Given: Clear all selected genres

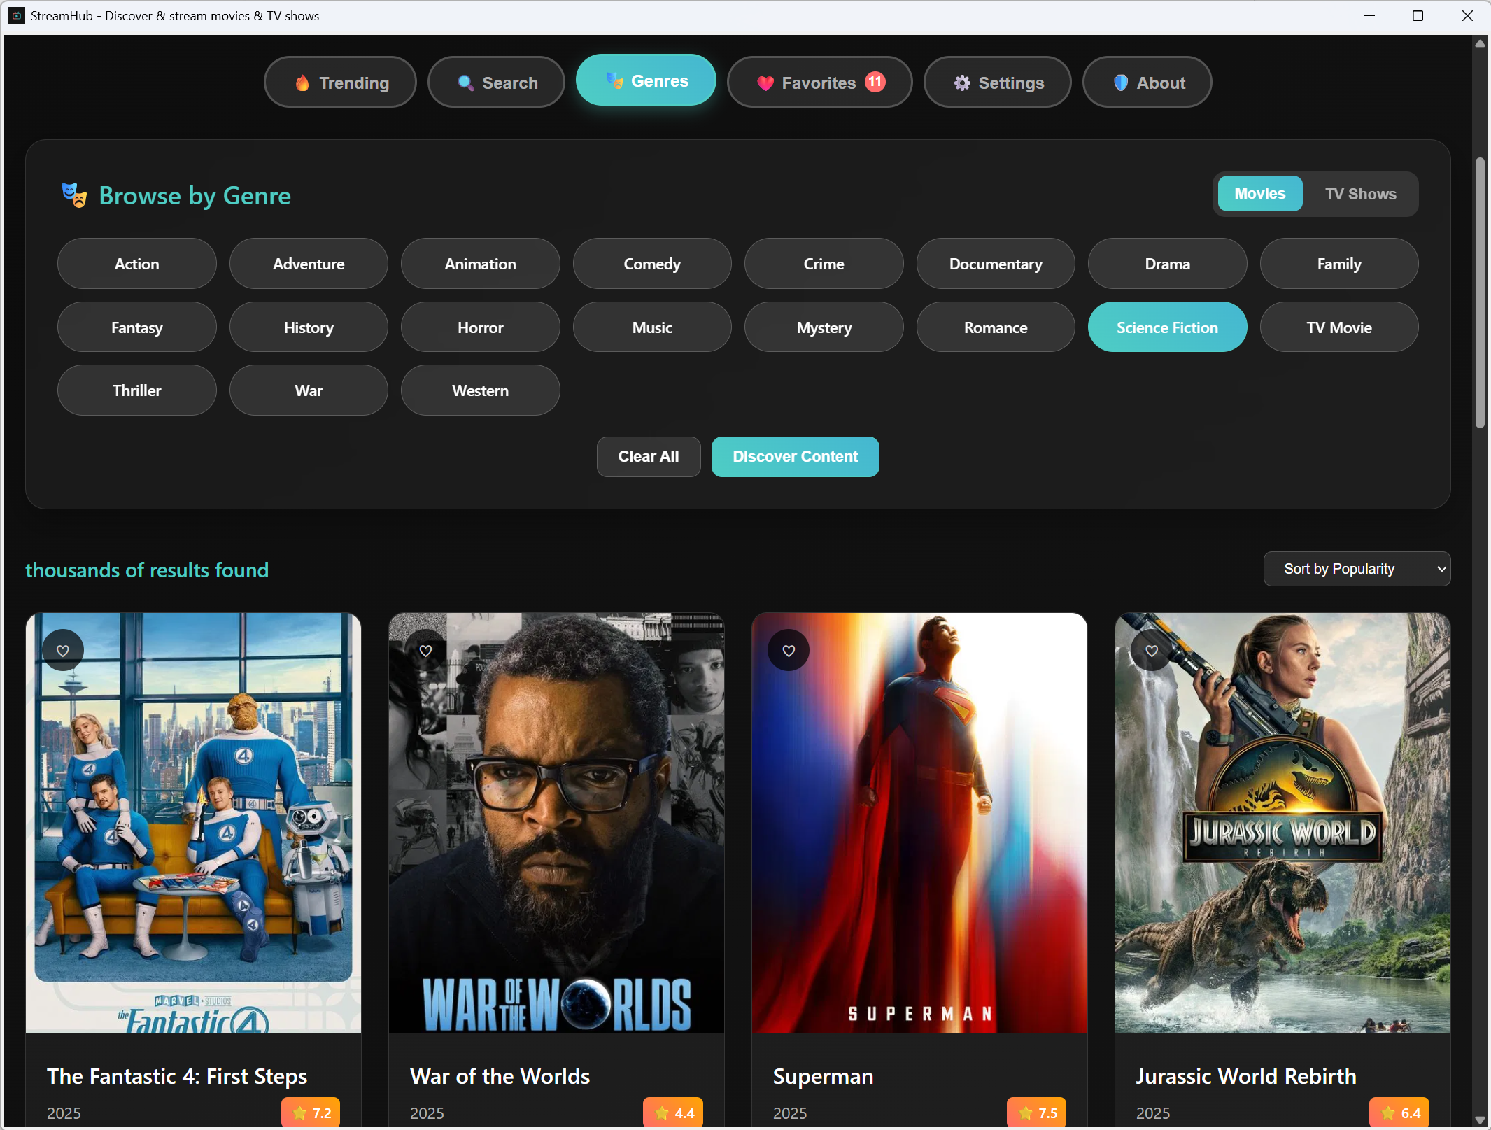Looking at the screenshot, I should tap(649, 457).
